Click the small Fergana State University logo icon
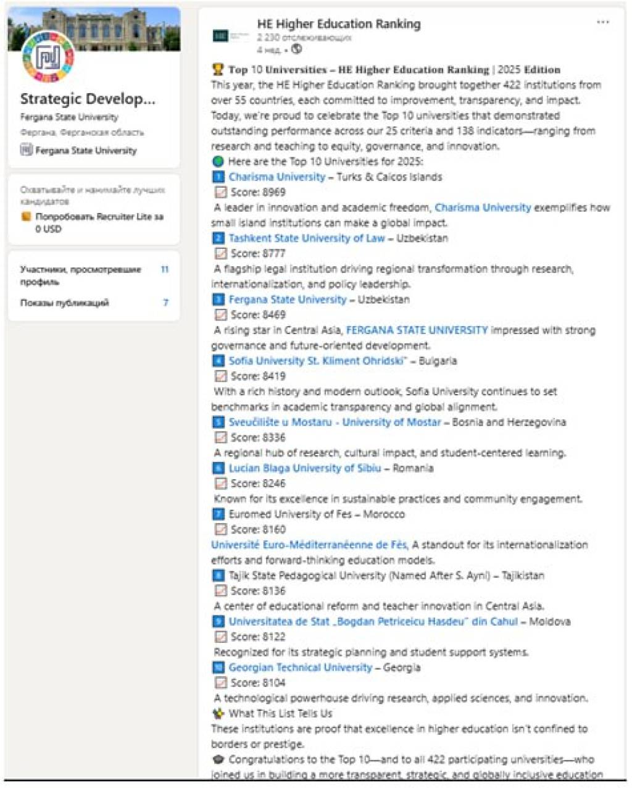 point(26,150)
